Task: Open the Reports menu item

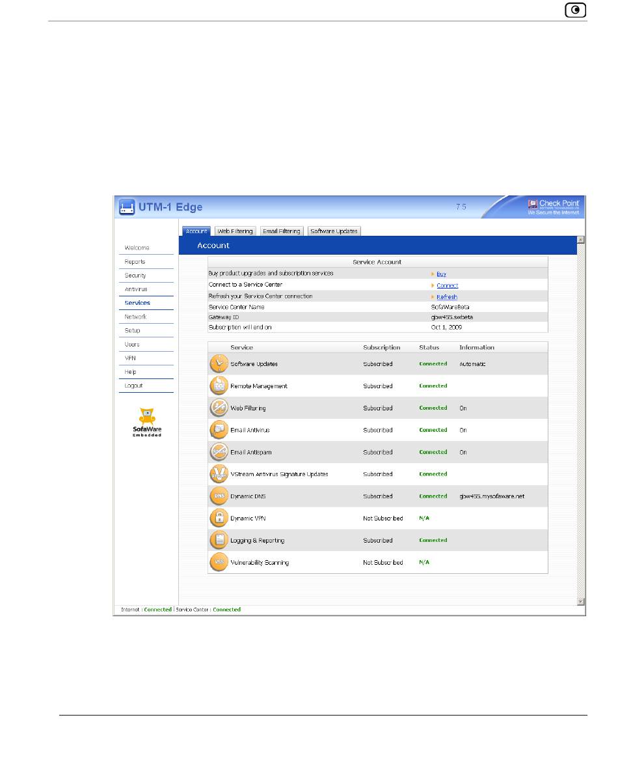Action: (x=135, y=262)
